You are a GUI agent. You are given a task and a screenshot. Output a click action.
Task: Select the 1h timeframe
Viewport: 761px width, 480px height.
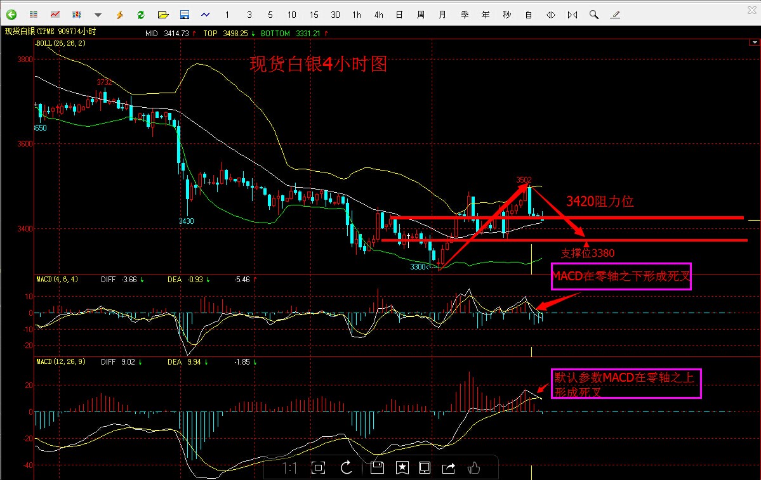[357, 15]
